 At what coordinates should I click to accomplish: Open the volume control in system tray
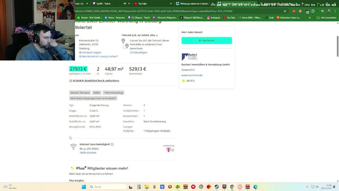click(x=317, y=187)
